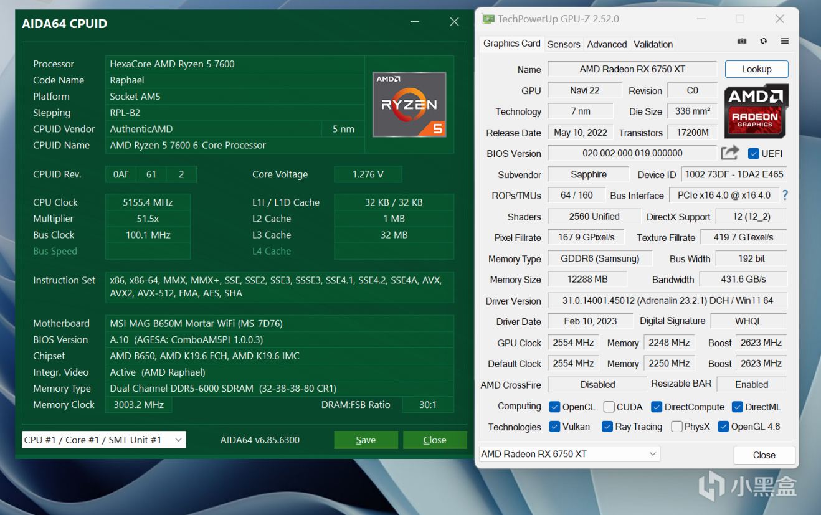Viewport: 821px width, 515px height.
Task: Click the Bus Interface question mark
Action: (x=785, y=195)
